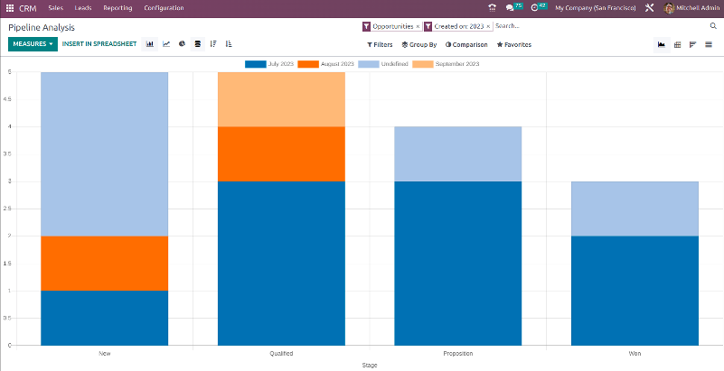Open the list view

(x=708, y=44)
